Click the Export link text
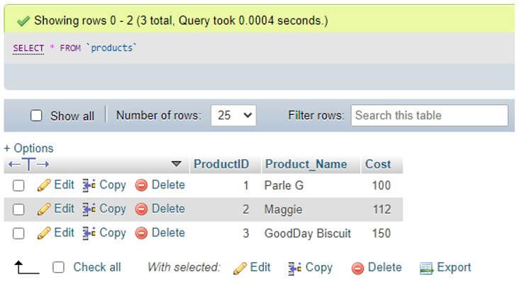This screenshot has width=519, height=282. click(x=454, y=267)
